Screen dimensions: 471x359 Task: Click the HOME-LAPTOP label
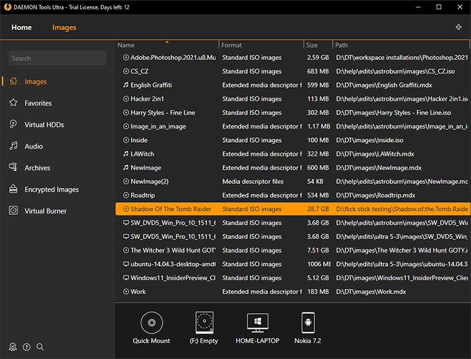pyautogui.click(x=258, y=341)
